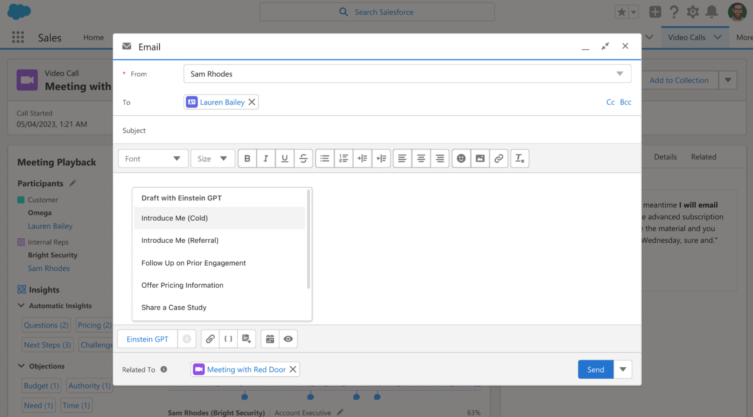
Task: Click the Bold formatting icon
Action: [247, 158]
